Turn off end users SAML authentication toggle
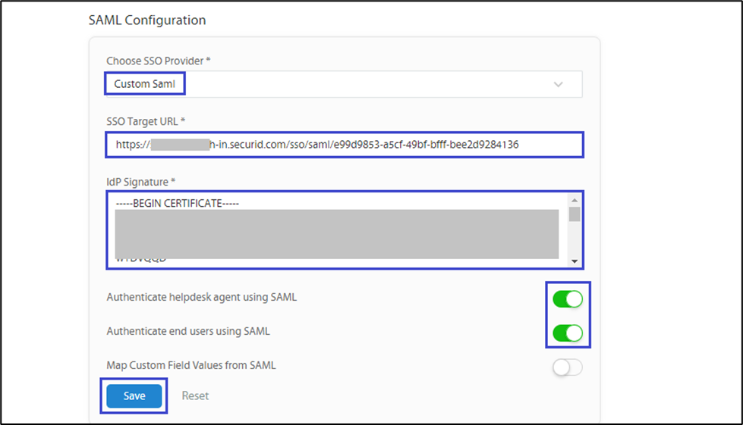Image resolution: width=743 pixels, height=425 pixels. pos(567,333)
